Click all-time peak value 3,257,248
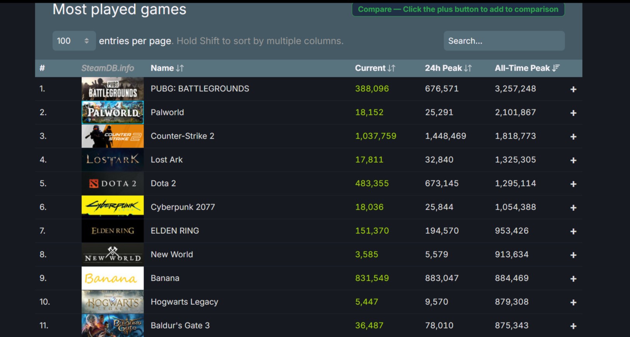Screen dimensions: 630x337 [515, 89]
